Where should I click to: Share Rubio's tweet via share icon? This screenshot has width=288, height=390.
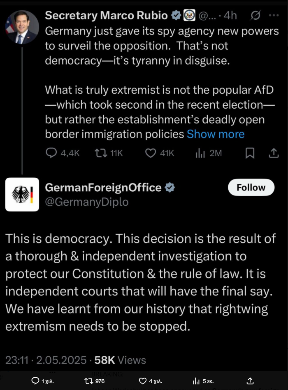click(274, 153)
